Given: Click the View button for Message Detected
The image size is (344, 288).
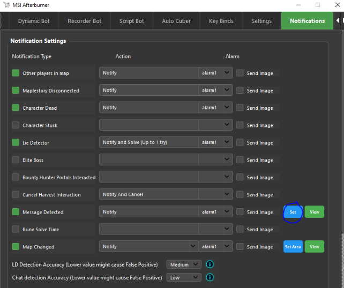Looking at the screenshot, I should tap(314, 212).
